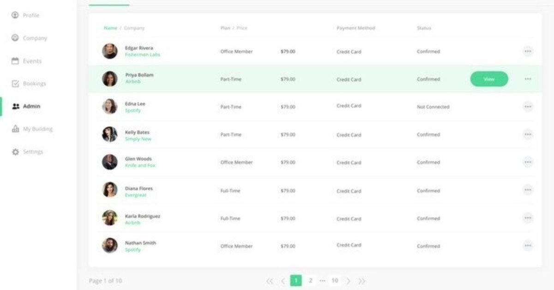Click the pagination ellipsis between pages
Image resolution: width=554 pixels, height=290 pixels.
(322, 281)
